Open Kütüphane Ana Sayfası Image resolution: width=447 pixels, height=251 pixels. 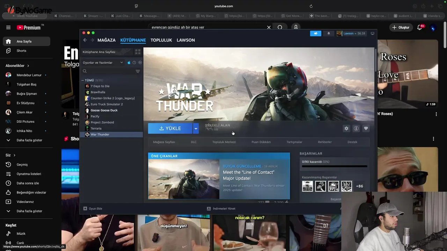(x=107, y=52)
